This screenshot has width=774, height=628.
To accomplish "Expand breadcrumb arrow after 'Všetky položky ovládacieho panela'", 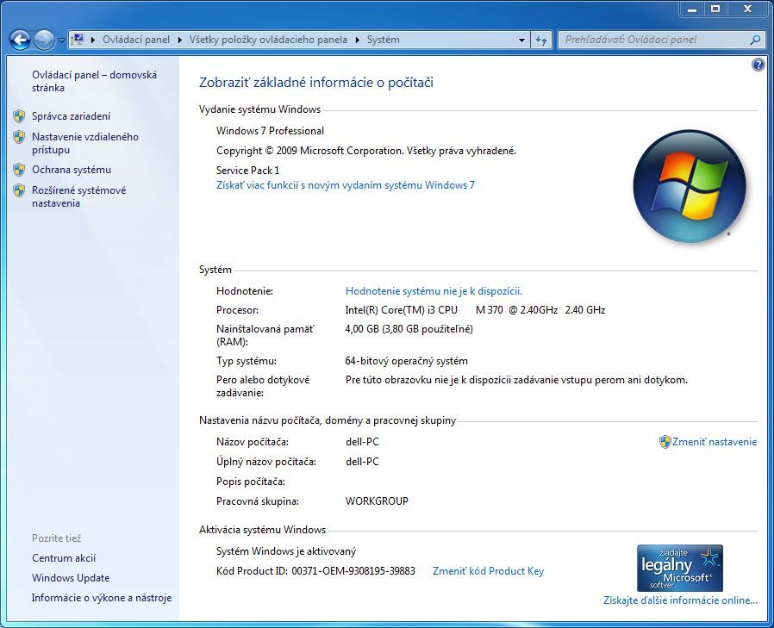I will [358, 40].
